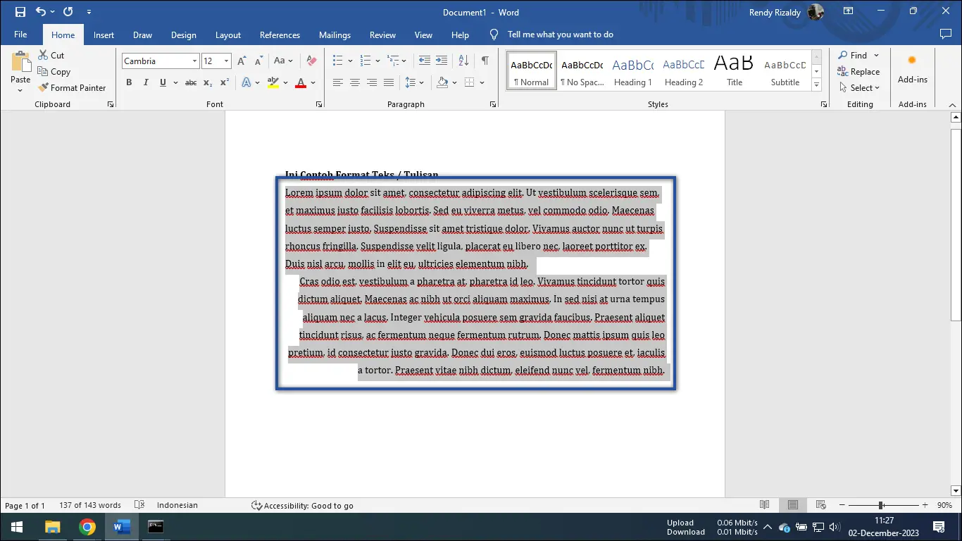
Task: Justify the paragraph alignment
Action: click(x=388, y=82)
